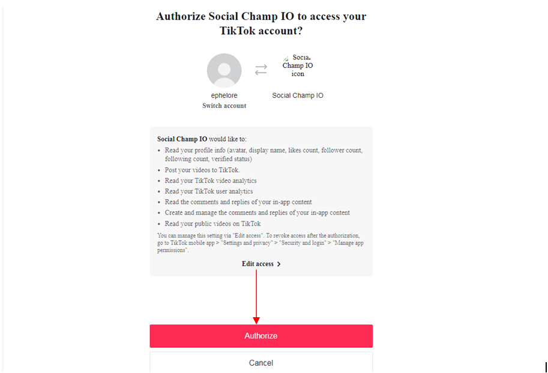Click the ephelore username text
Screen dimensions: 548x373
pyautogui.click(x=224, y=95)
